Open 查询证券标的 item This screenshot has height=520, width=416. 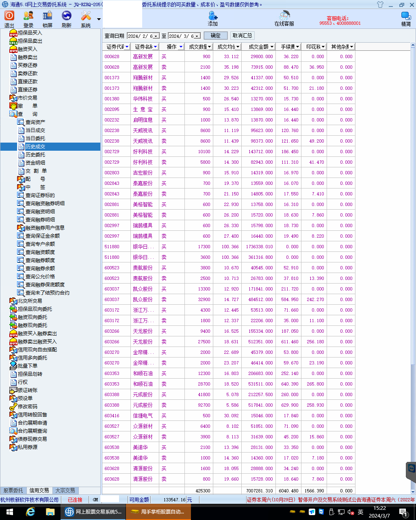40,195
